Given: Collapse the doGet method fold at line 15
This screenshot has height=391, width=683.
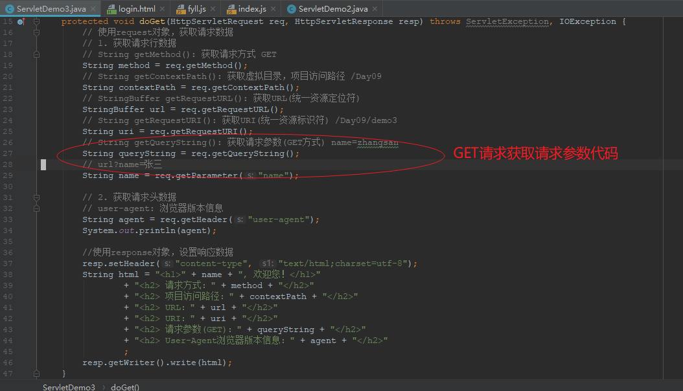Looking at the screenshot, I should coord(36,21).
